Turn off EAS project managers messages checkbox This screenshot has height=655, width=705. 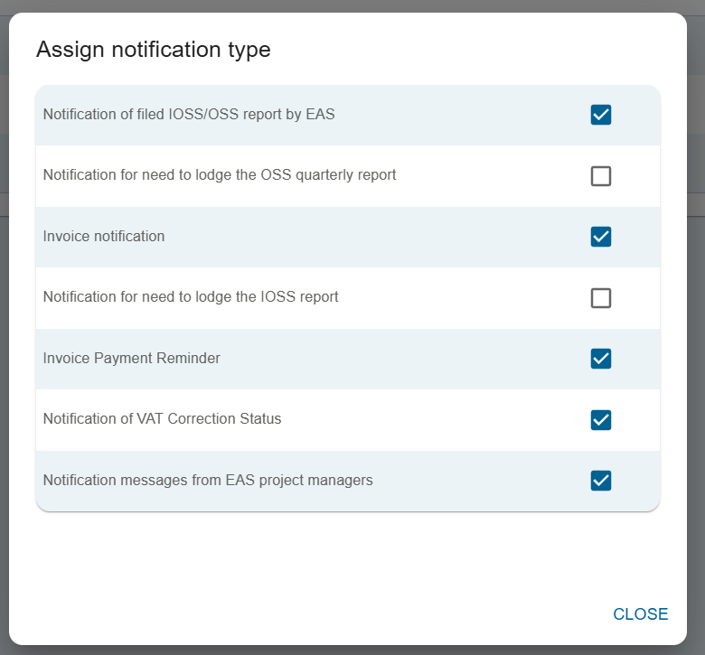[x=601, y=481]
